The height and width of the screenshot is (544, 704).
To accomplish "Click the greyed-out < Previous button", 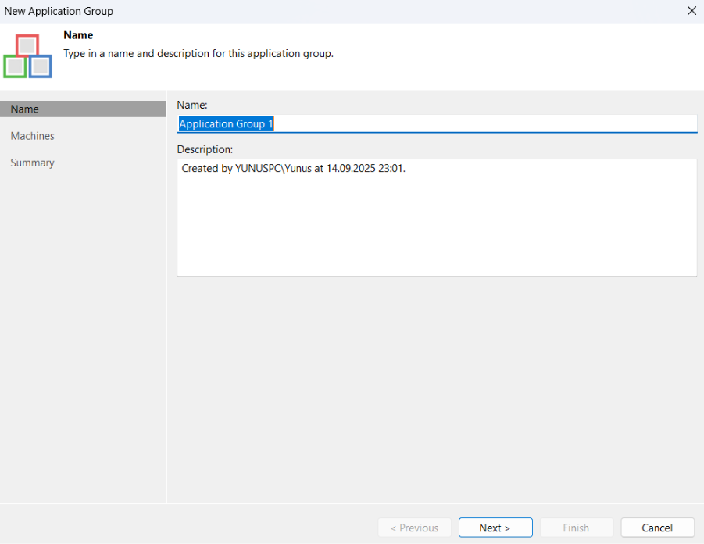I will (x=414, y=528).
